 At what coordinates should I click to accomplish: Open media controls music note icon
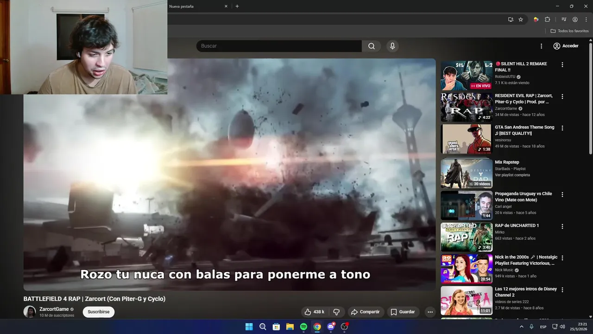[x=564, y=19]
